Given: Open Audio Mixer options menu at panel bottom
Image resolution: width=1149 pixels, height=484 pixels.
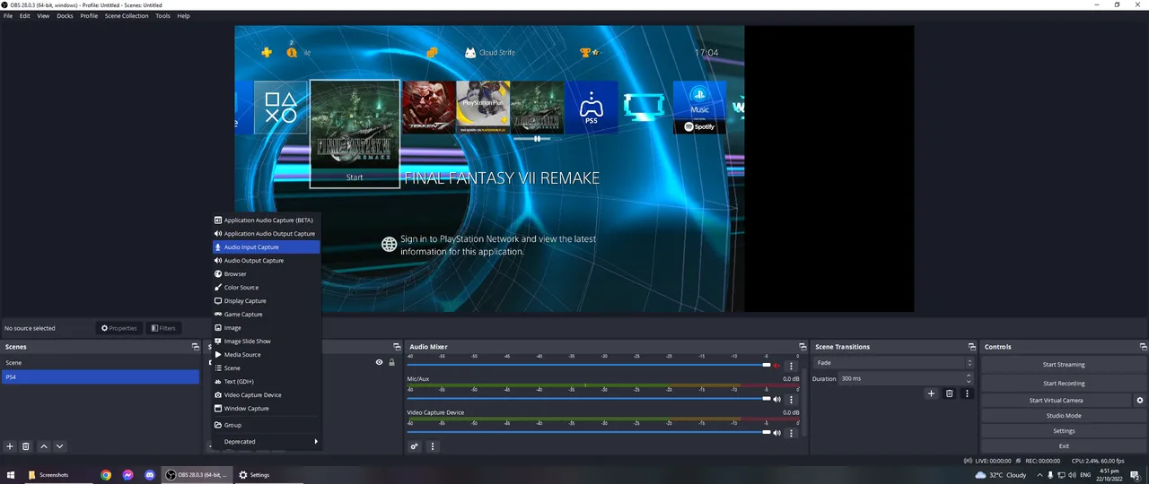Looking at the screenshot, I should 433,446.
